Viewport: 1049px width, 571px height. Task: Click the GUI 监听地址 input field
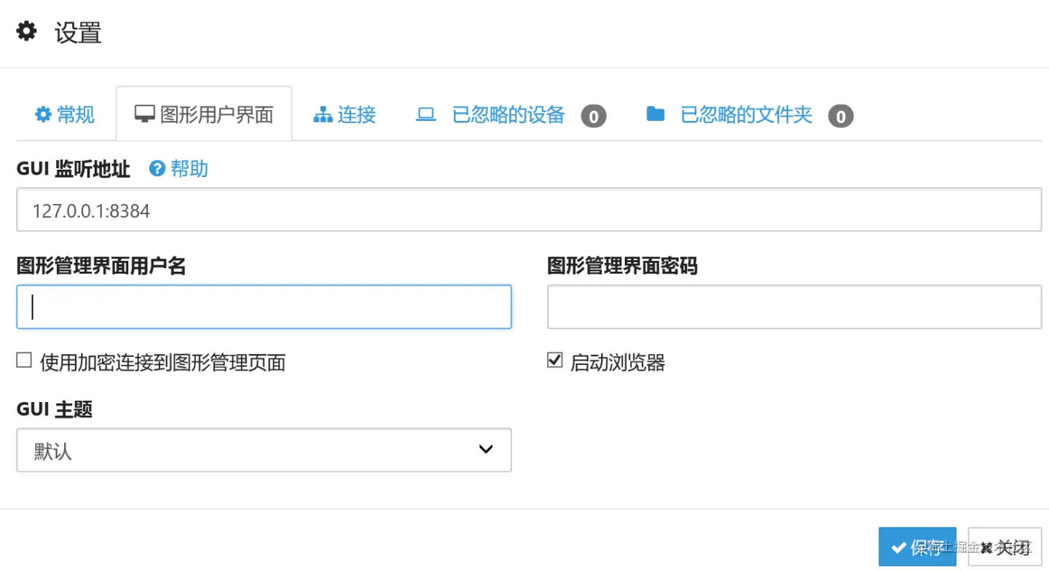pyautogui.click(x=529, y=210)
